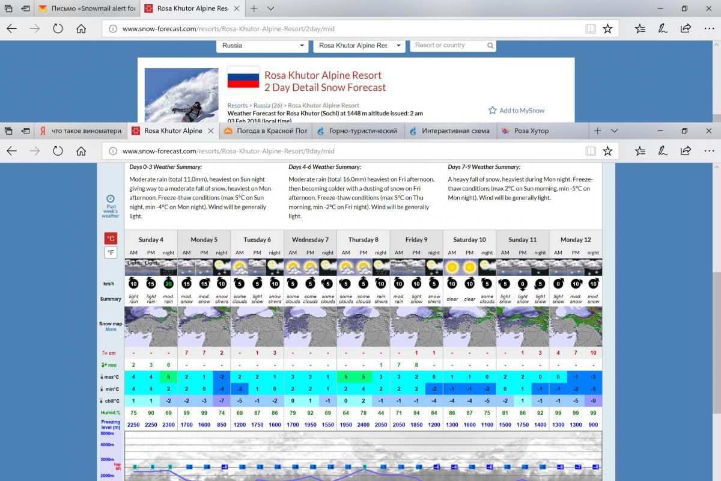This screenshot has width=721, height=481.
Task: Refresh the 9day forecast page in front window
Action: pos(58,151)
